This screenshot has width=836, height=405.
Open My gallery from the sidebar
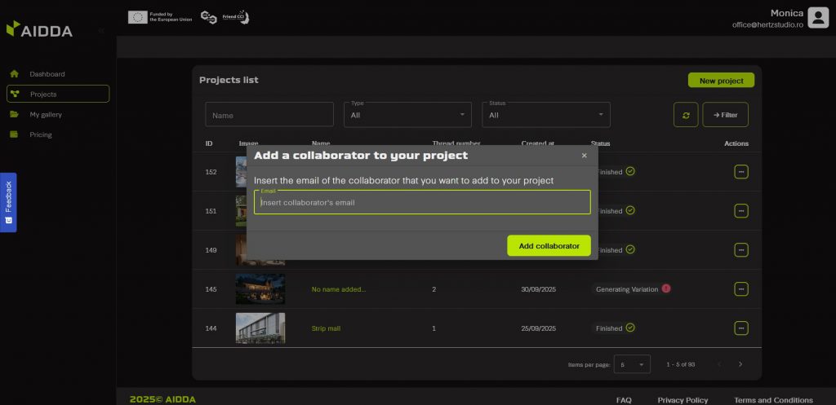(46, 115)
